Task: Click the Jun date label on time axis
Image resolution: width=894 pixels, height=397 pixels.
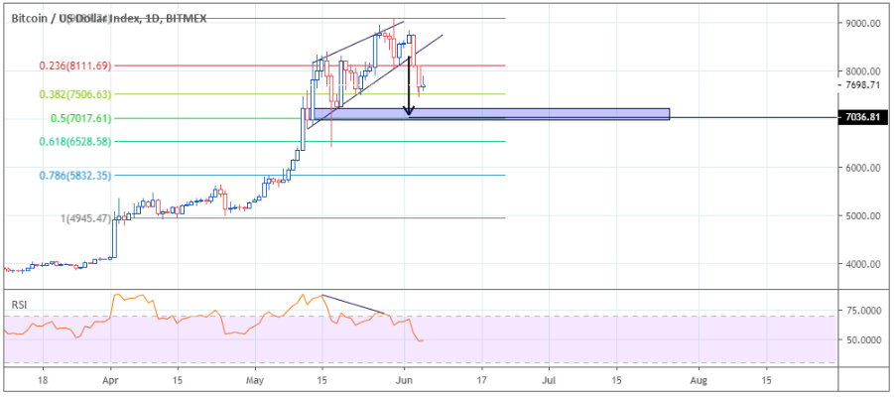Action: click(x=404, y=380)
